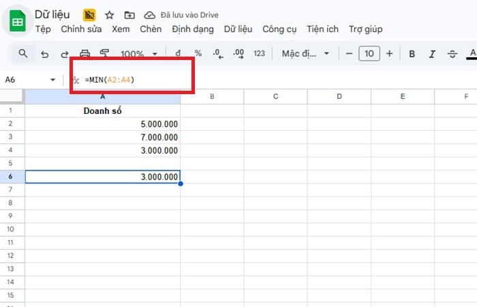
Task: Redo the last action
Action: coord(65,53)
